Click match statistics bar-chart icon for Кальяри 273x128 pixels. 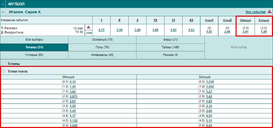tap(89, 27)
